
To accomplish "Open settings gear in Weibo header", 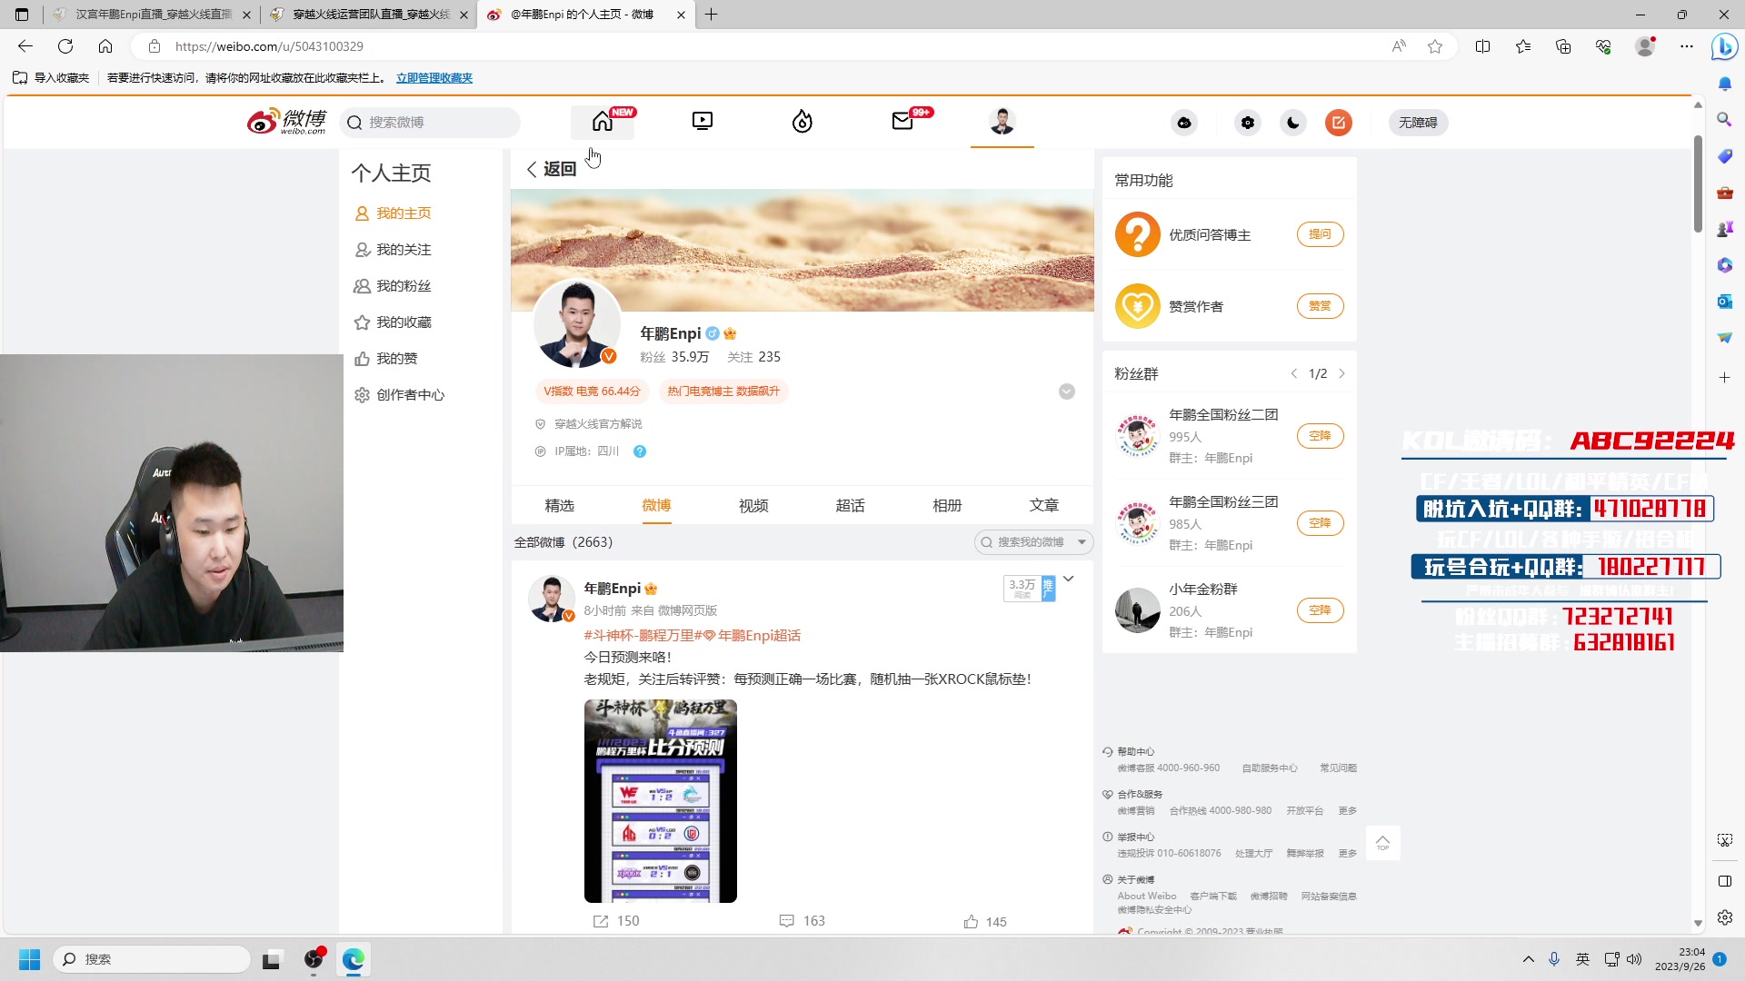I will point(1248,123).
